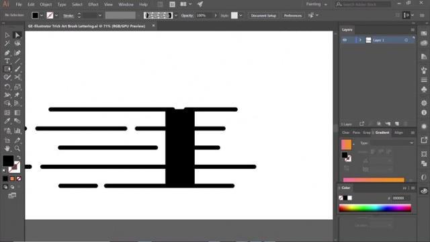Click the Search Adobe Stock field
The width and height of the screenshot is (430, 242).
click(363, 5)
